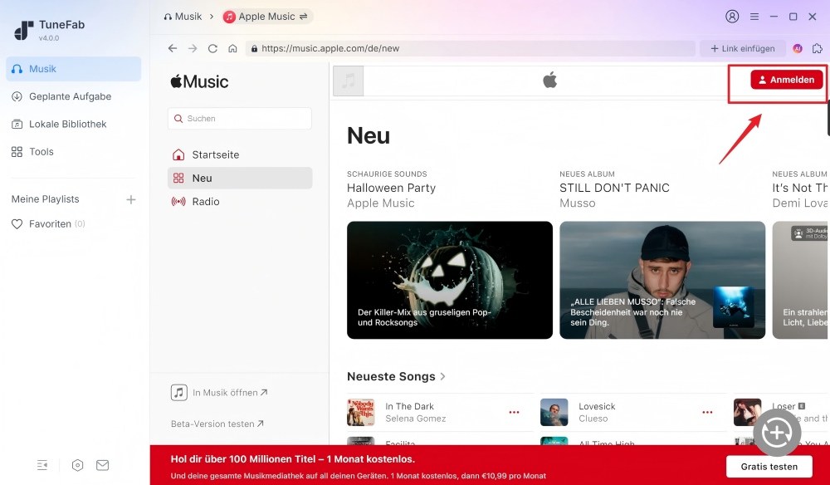Add a new playlist under Meine Playlists

[131, 198]
